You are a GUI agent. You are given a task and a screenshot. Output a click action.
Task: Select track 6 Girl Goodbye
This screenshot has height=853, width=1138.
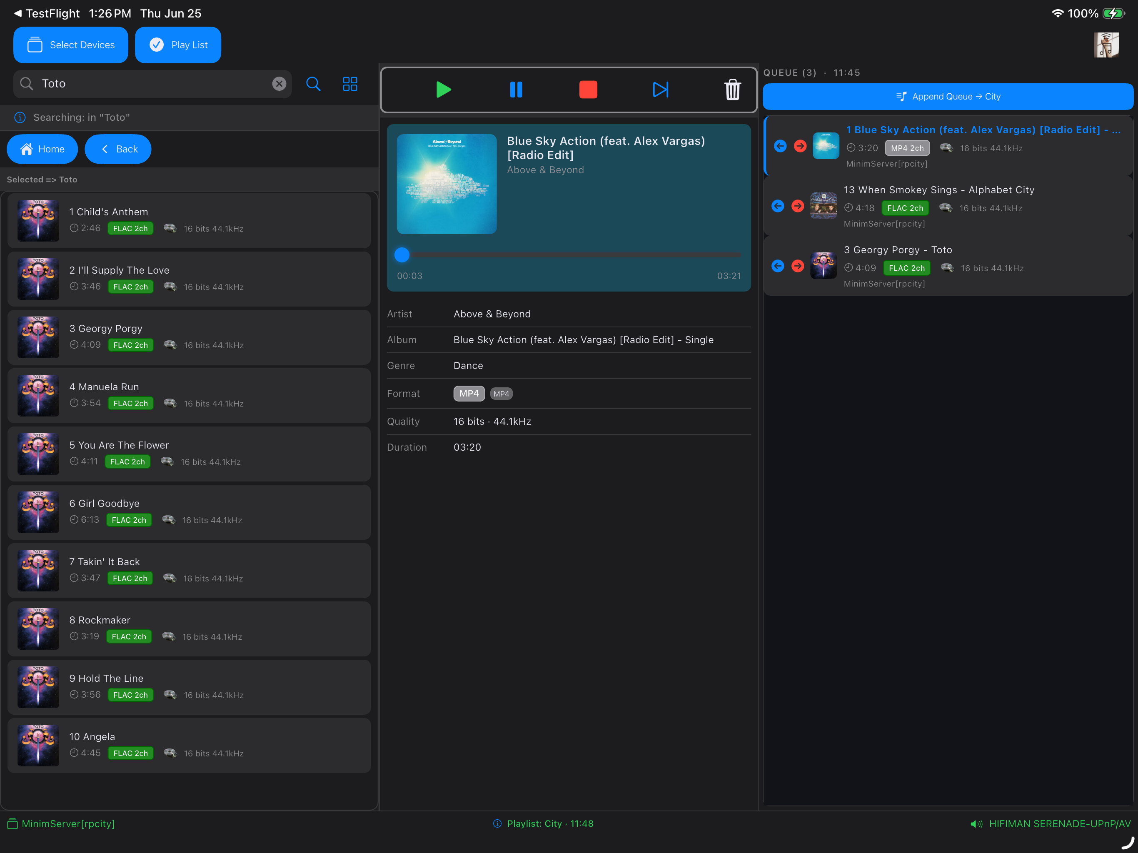coord(190,512)
